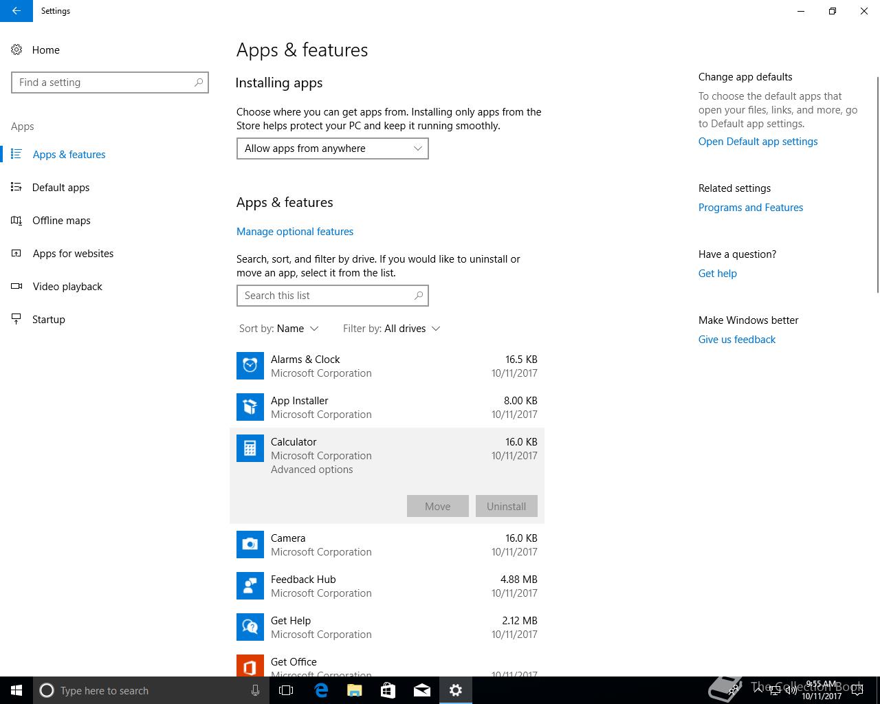This screenshot has height=704, width=880.
Task: Click the Get Help app icon
Action: tap(250, 627)
